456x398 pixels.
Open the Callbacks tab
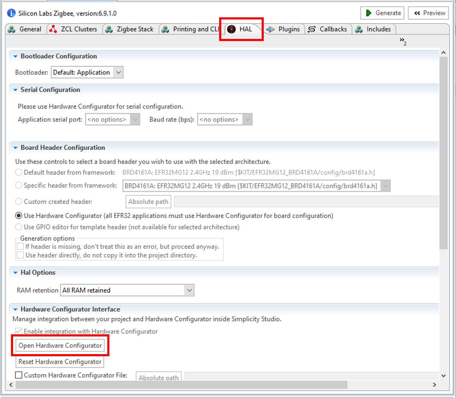click(x=328, y=29)
